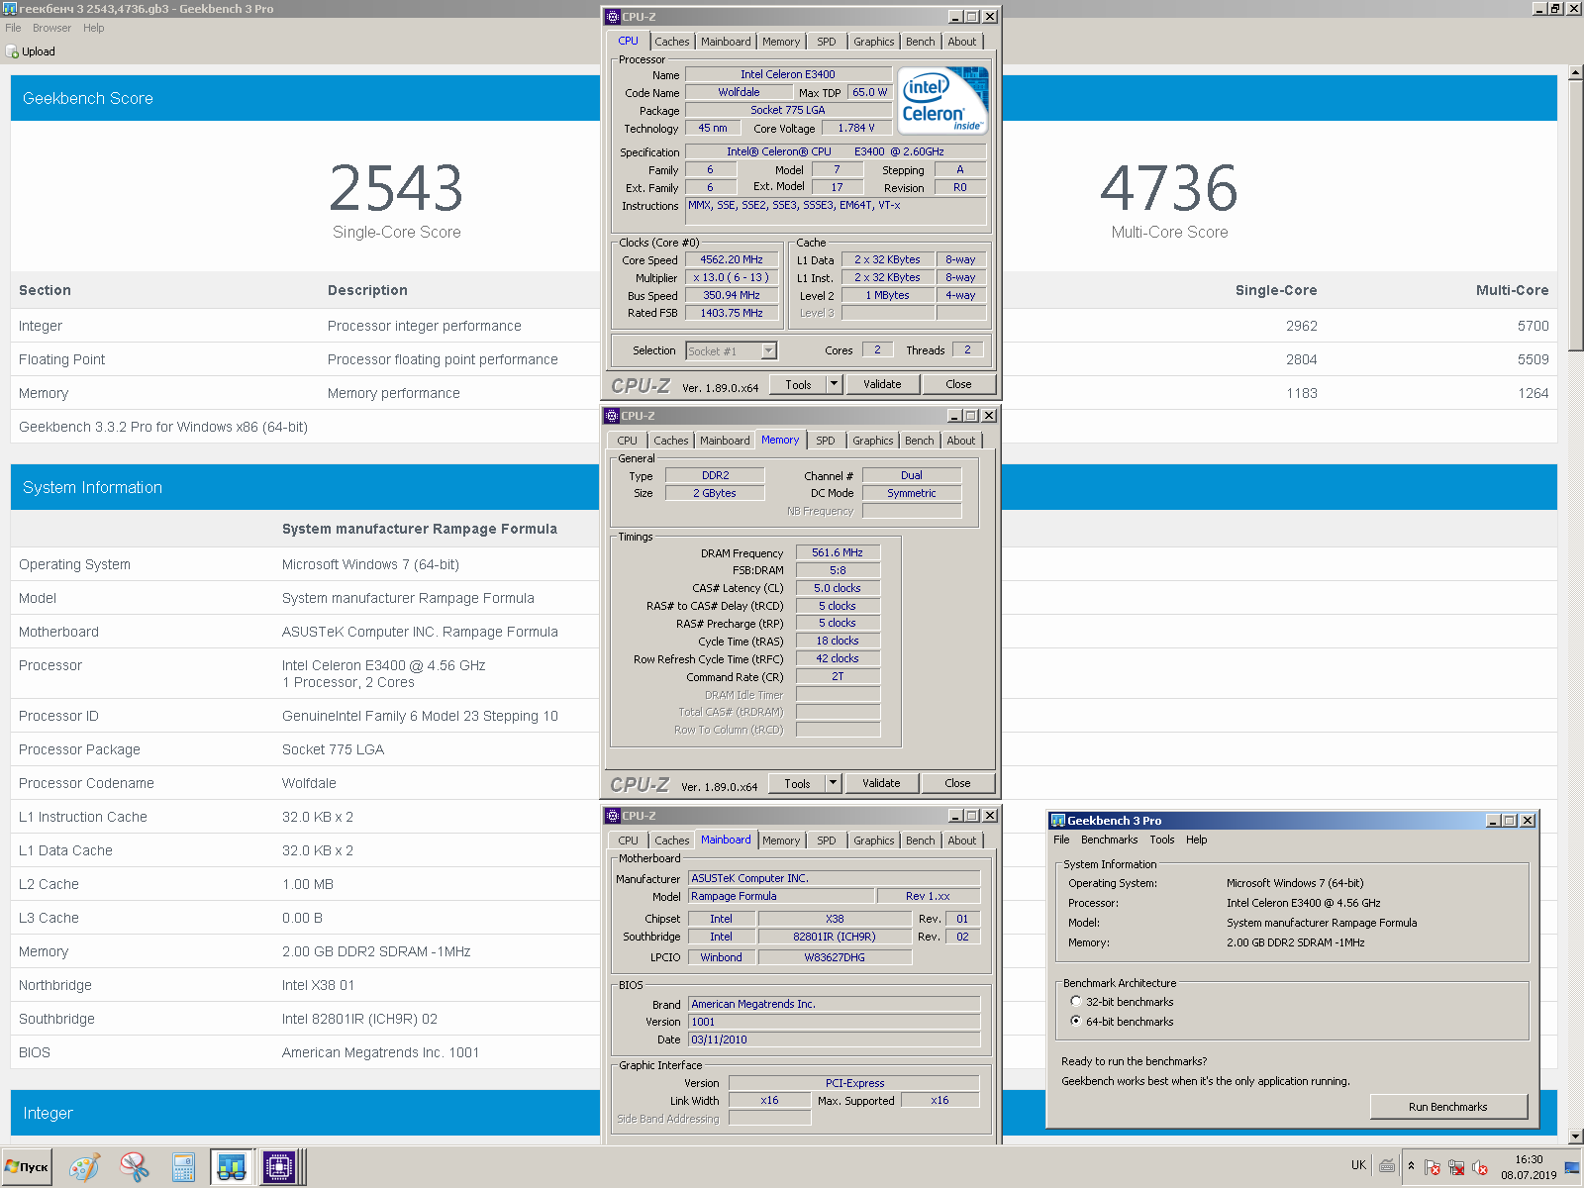The height and width of the screenshot is (1188, 1584).
Task: Open Browser menu in main Geekbench window
Action: [x=51, y=28]
